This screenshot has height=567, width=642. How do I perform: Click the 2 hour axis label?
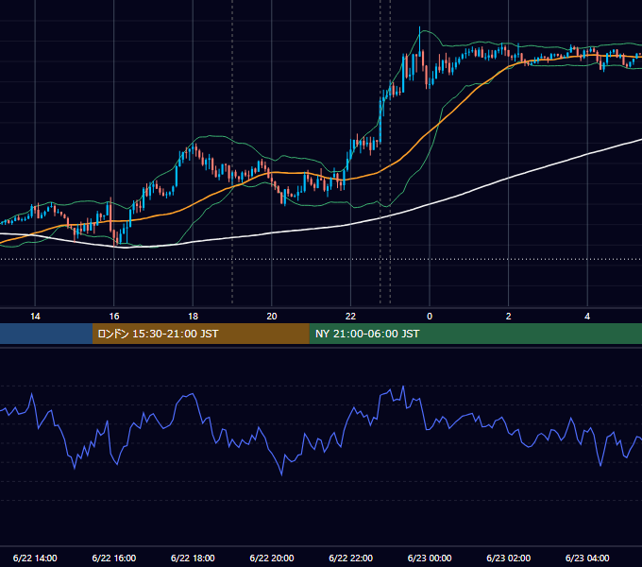click(x=509, y=317)
